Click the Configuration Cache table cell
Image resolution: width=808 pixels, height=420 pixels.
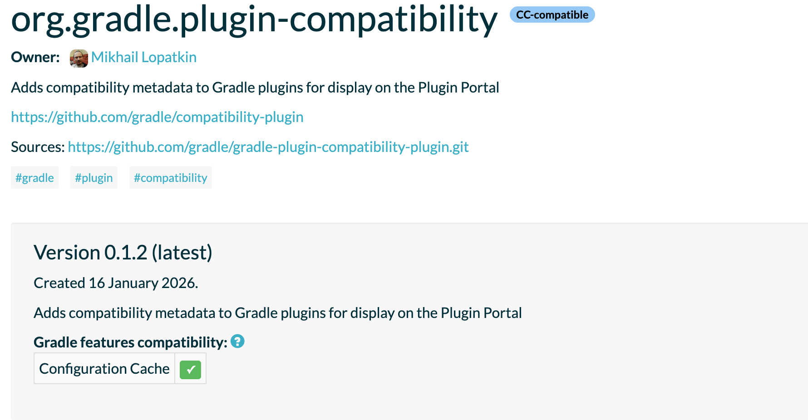pyautogui.click(x=104, y=369)
